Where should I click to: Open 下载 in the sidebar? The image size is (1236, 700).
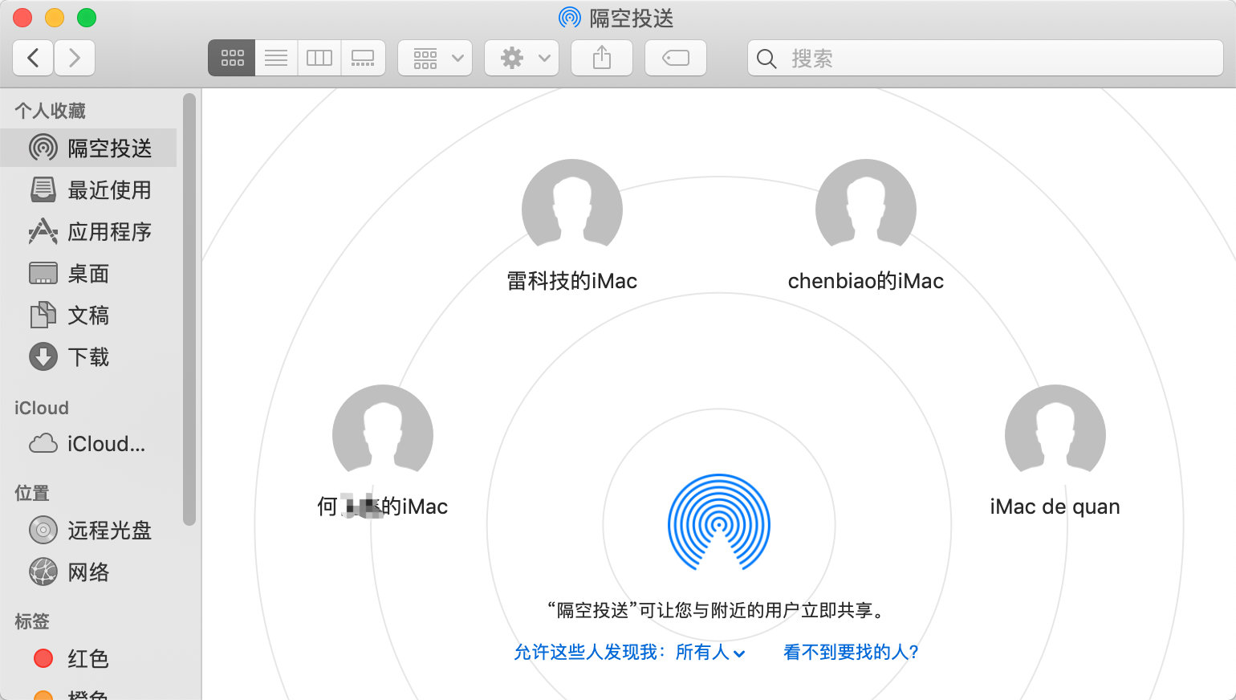[x=88, y=356]
